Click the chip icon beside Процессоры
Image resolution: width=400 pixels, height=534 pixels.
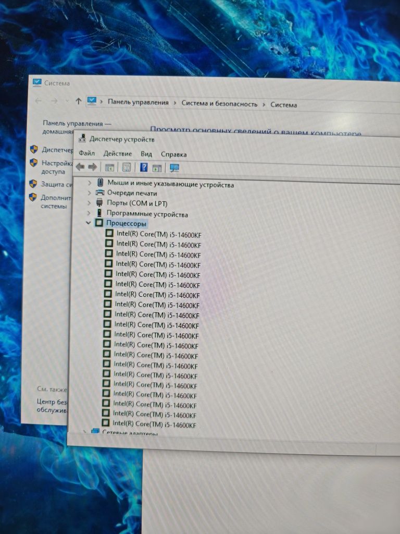[99, 223]
